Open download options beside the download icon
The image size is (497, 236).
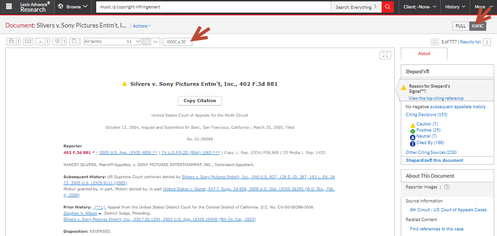pos(48,42)
